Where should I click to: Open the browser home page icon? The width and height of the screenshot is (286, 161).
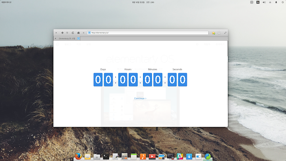[79, 33]
